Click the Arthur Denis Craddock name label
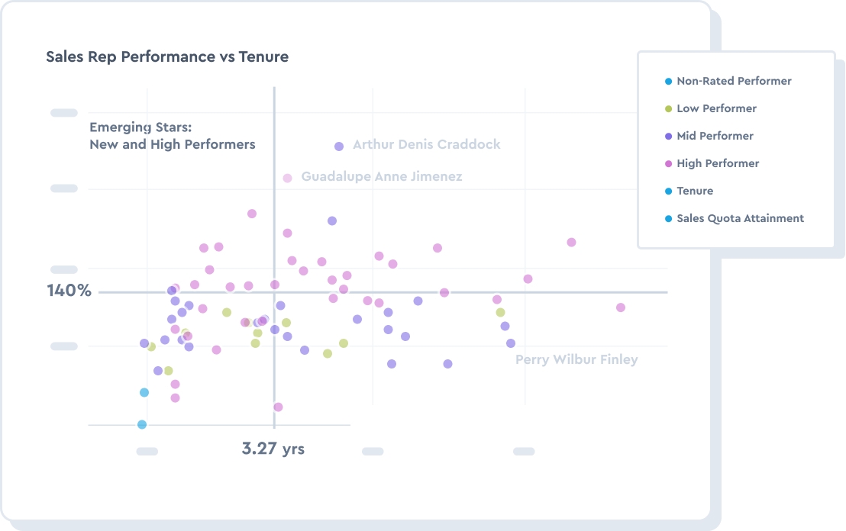The image size is (846, 531). point(427,144)
